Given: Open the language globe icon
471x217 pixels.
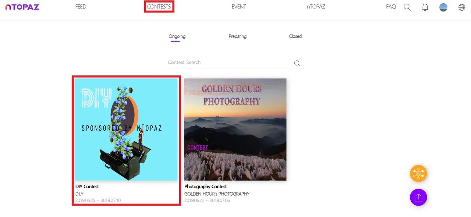Looking at the screenshot, I should [462, 7].
